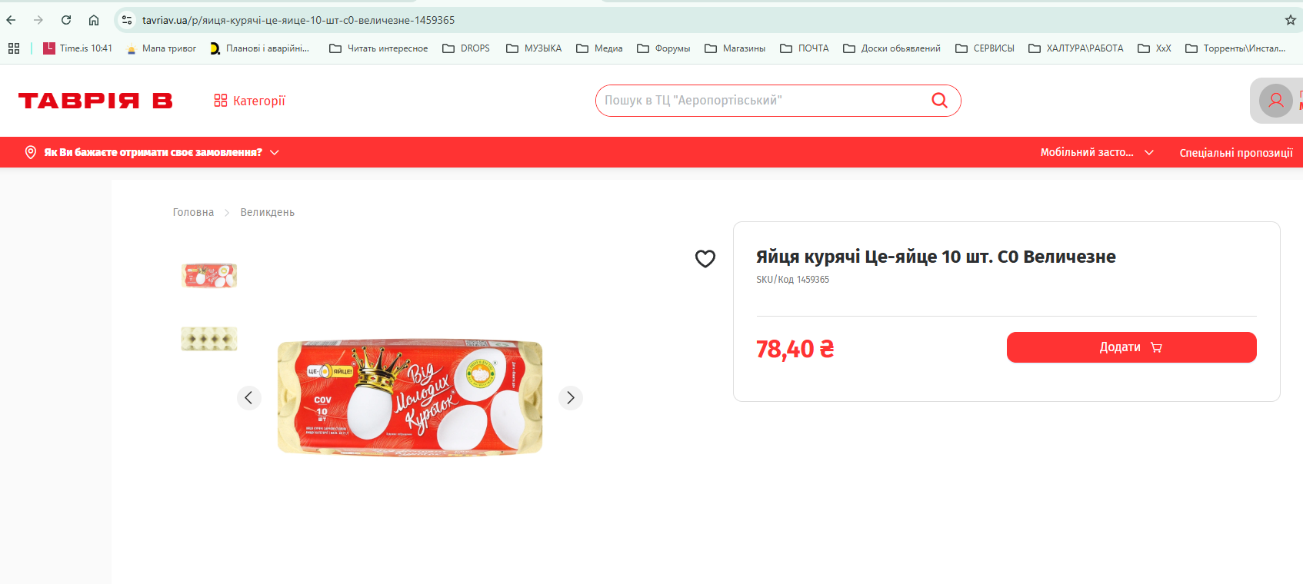Go back with browser back arrow

[11, 20]
